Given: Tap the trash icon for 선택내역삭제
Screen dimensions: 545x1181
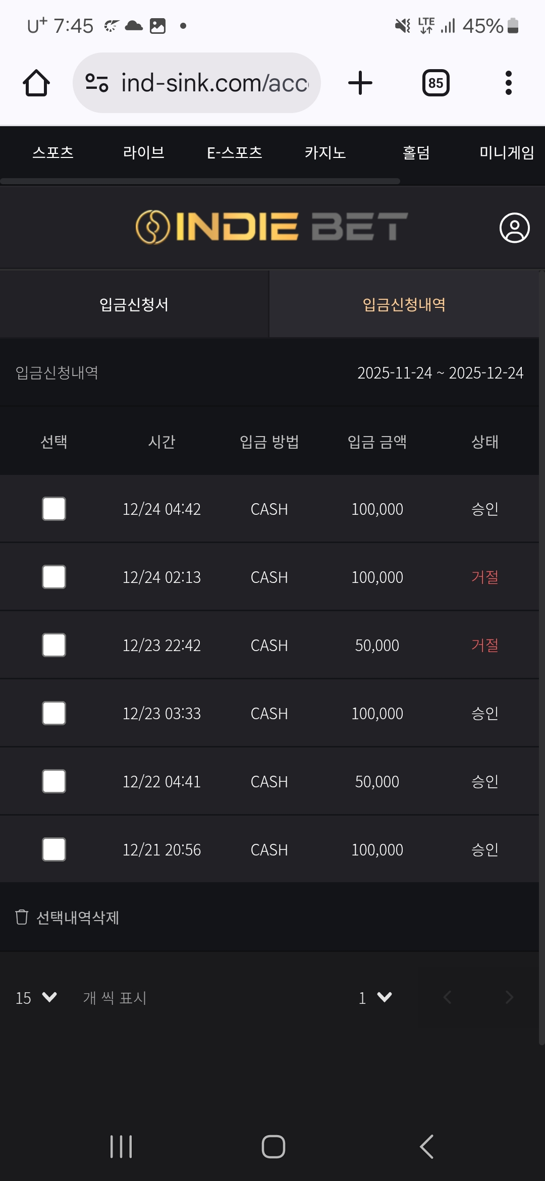Looking at the screenshot, I should tap(22, 917).
